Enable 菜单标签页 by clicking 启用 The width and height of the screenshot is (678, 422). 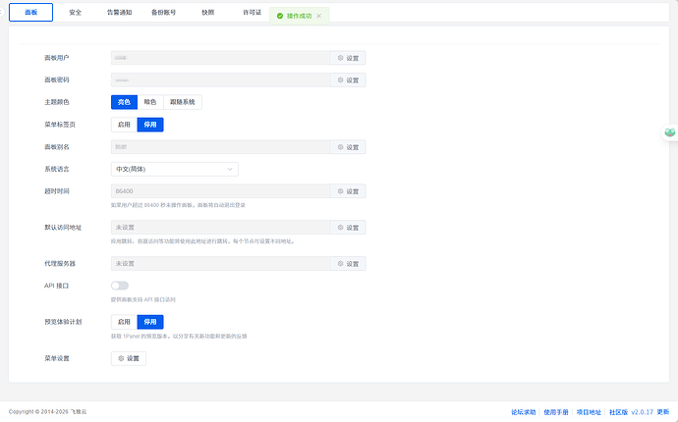124,125
